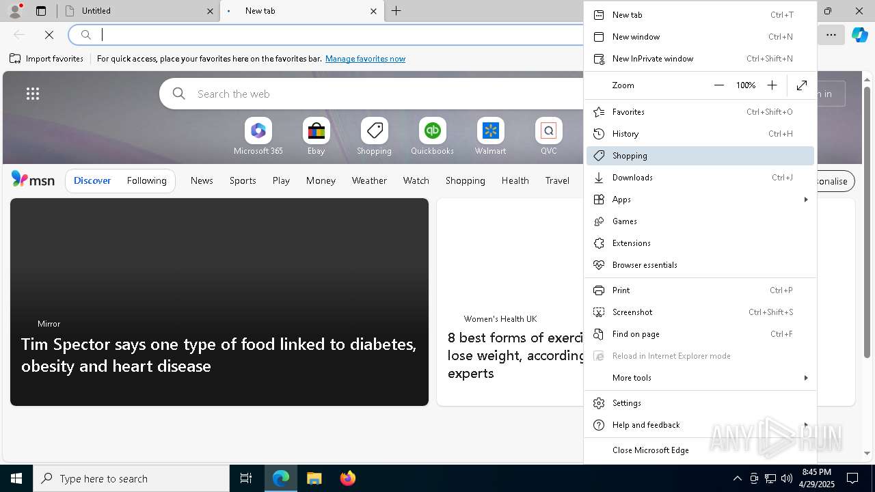This screenshot has height=492, width=875.
Task: Open the Money category
Action: click(x=321, y=180)
